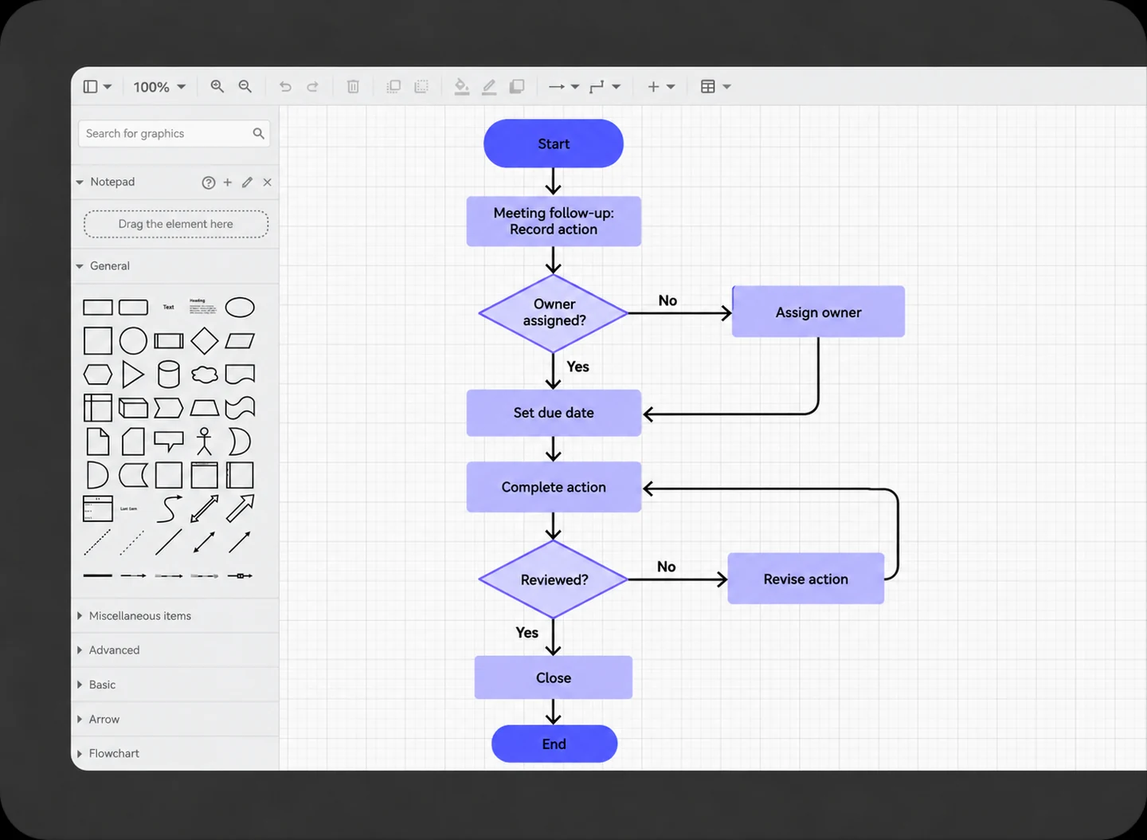
Task: Select the 'Complete action' box
Action: tap(554, 487)
